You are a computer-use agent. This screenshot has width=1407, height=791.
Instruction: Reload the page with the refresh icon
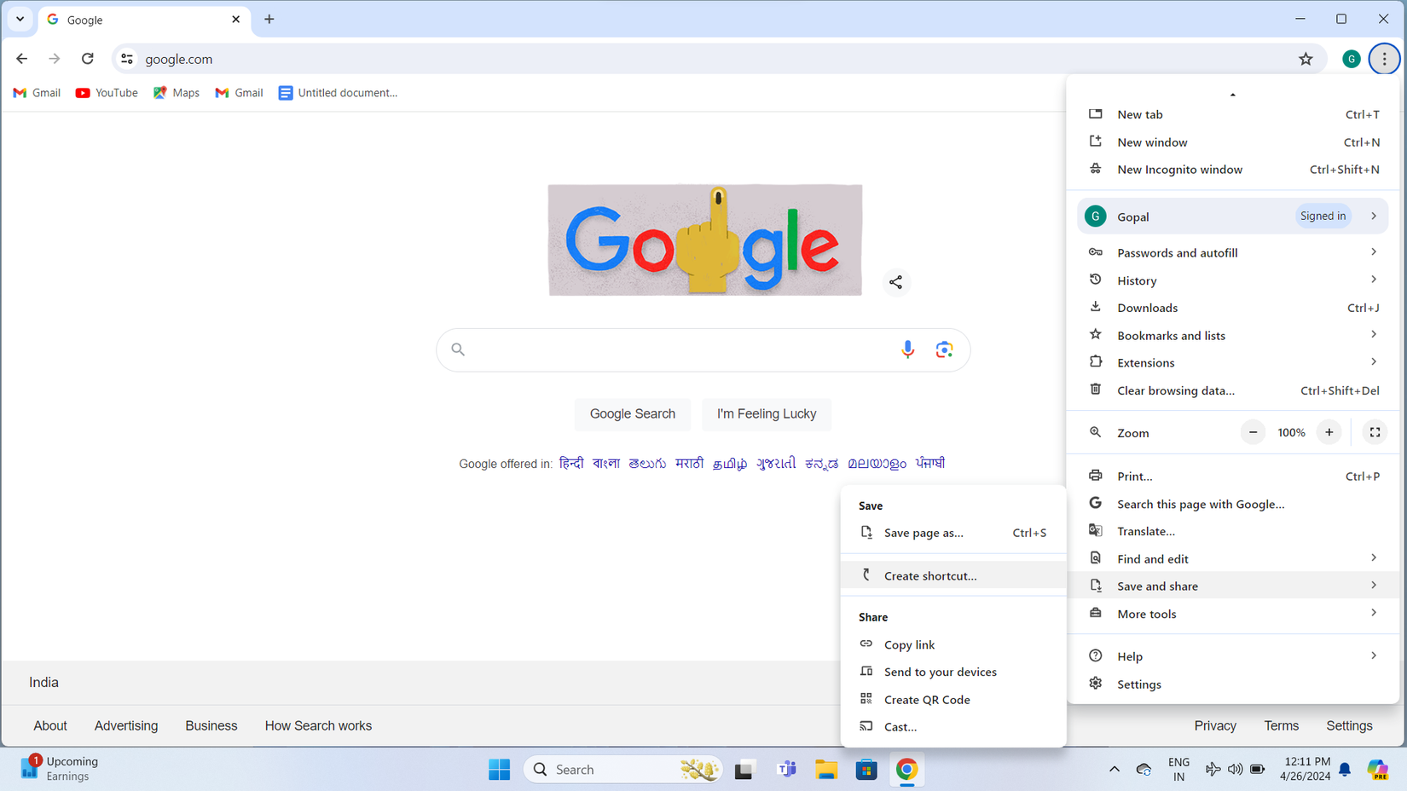click(x=88, y=59)
